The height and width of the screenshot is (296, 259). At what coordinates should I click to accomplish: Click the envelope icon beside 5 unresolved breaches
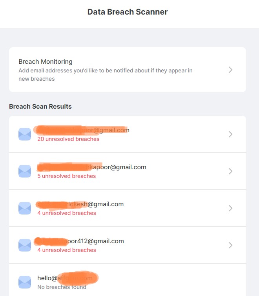click(x=25, y=171)
